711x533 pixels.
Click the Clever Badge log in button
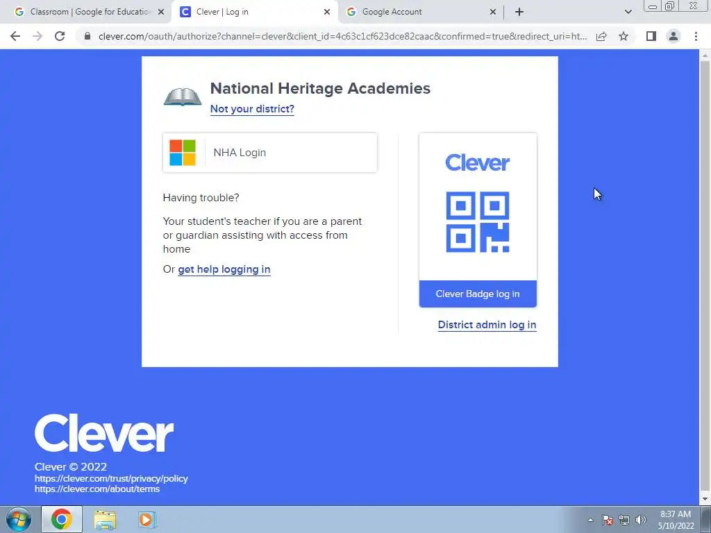click(478, 294)
